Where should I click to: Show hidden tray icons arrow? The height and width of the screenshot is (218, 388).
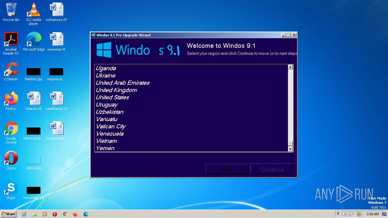(x=338, y=214)
